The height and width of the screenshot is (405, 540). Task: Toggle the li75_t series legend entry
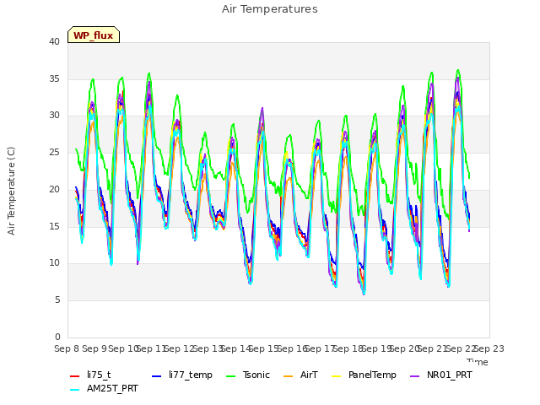[x=90, y=375]
